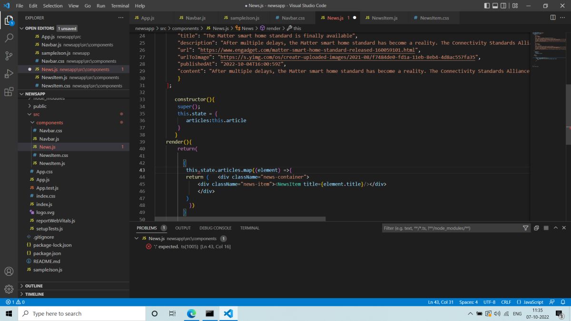Switch to the NewsItem.css editor tab

point(434,18)
